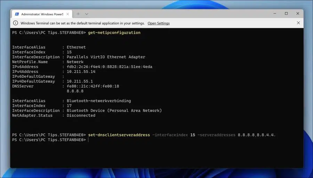Click the InterfaceAlias value Ethernet
313x178 pixels.
click(76, 47)
